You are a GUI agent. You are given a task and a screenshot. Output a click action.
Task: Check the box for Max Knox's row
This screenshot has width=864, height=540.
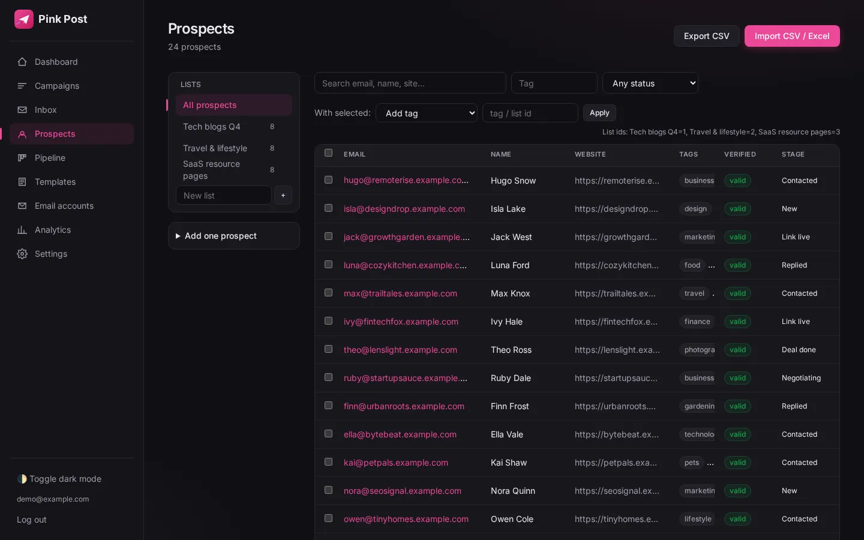tap(328, 293)
